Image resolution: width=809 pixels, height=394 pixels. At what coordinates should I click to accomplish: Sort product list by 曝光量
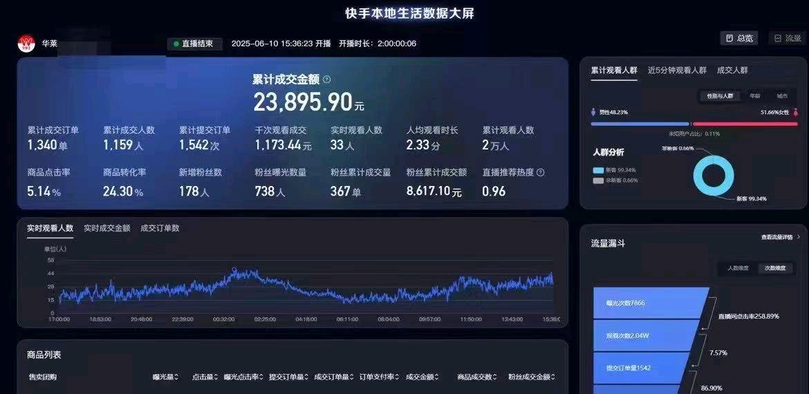coord(166,377)
